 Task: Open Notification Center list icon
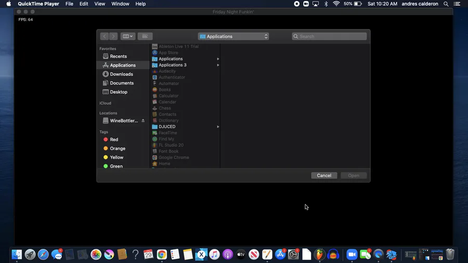[457, 4]
